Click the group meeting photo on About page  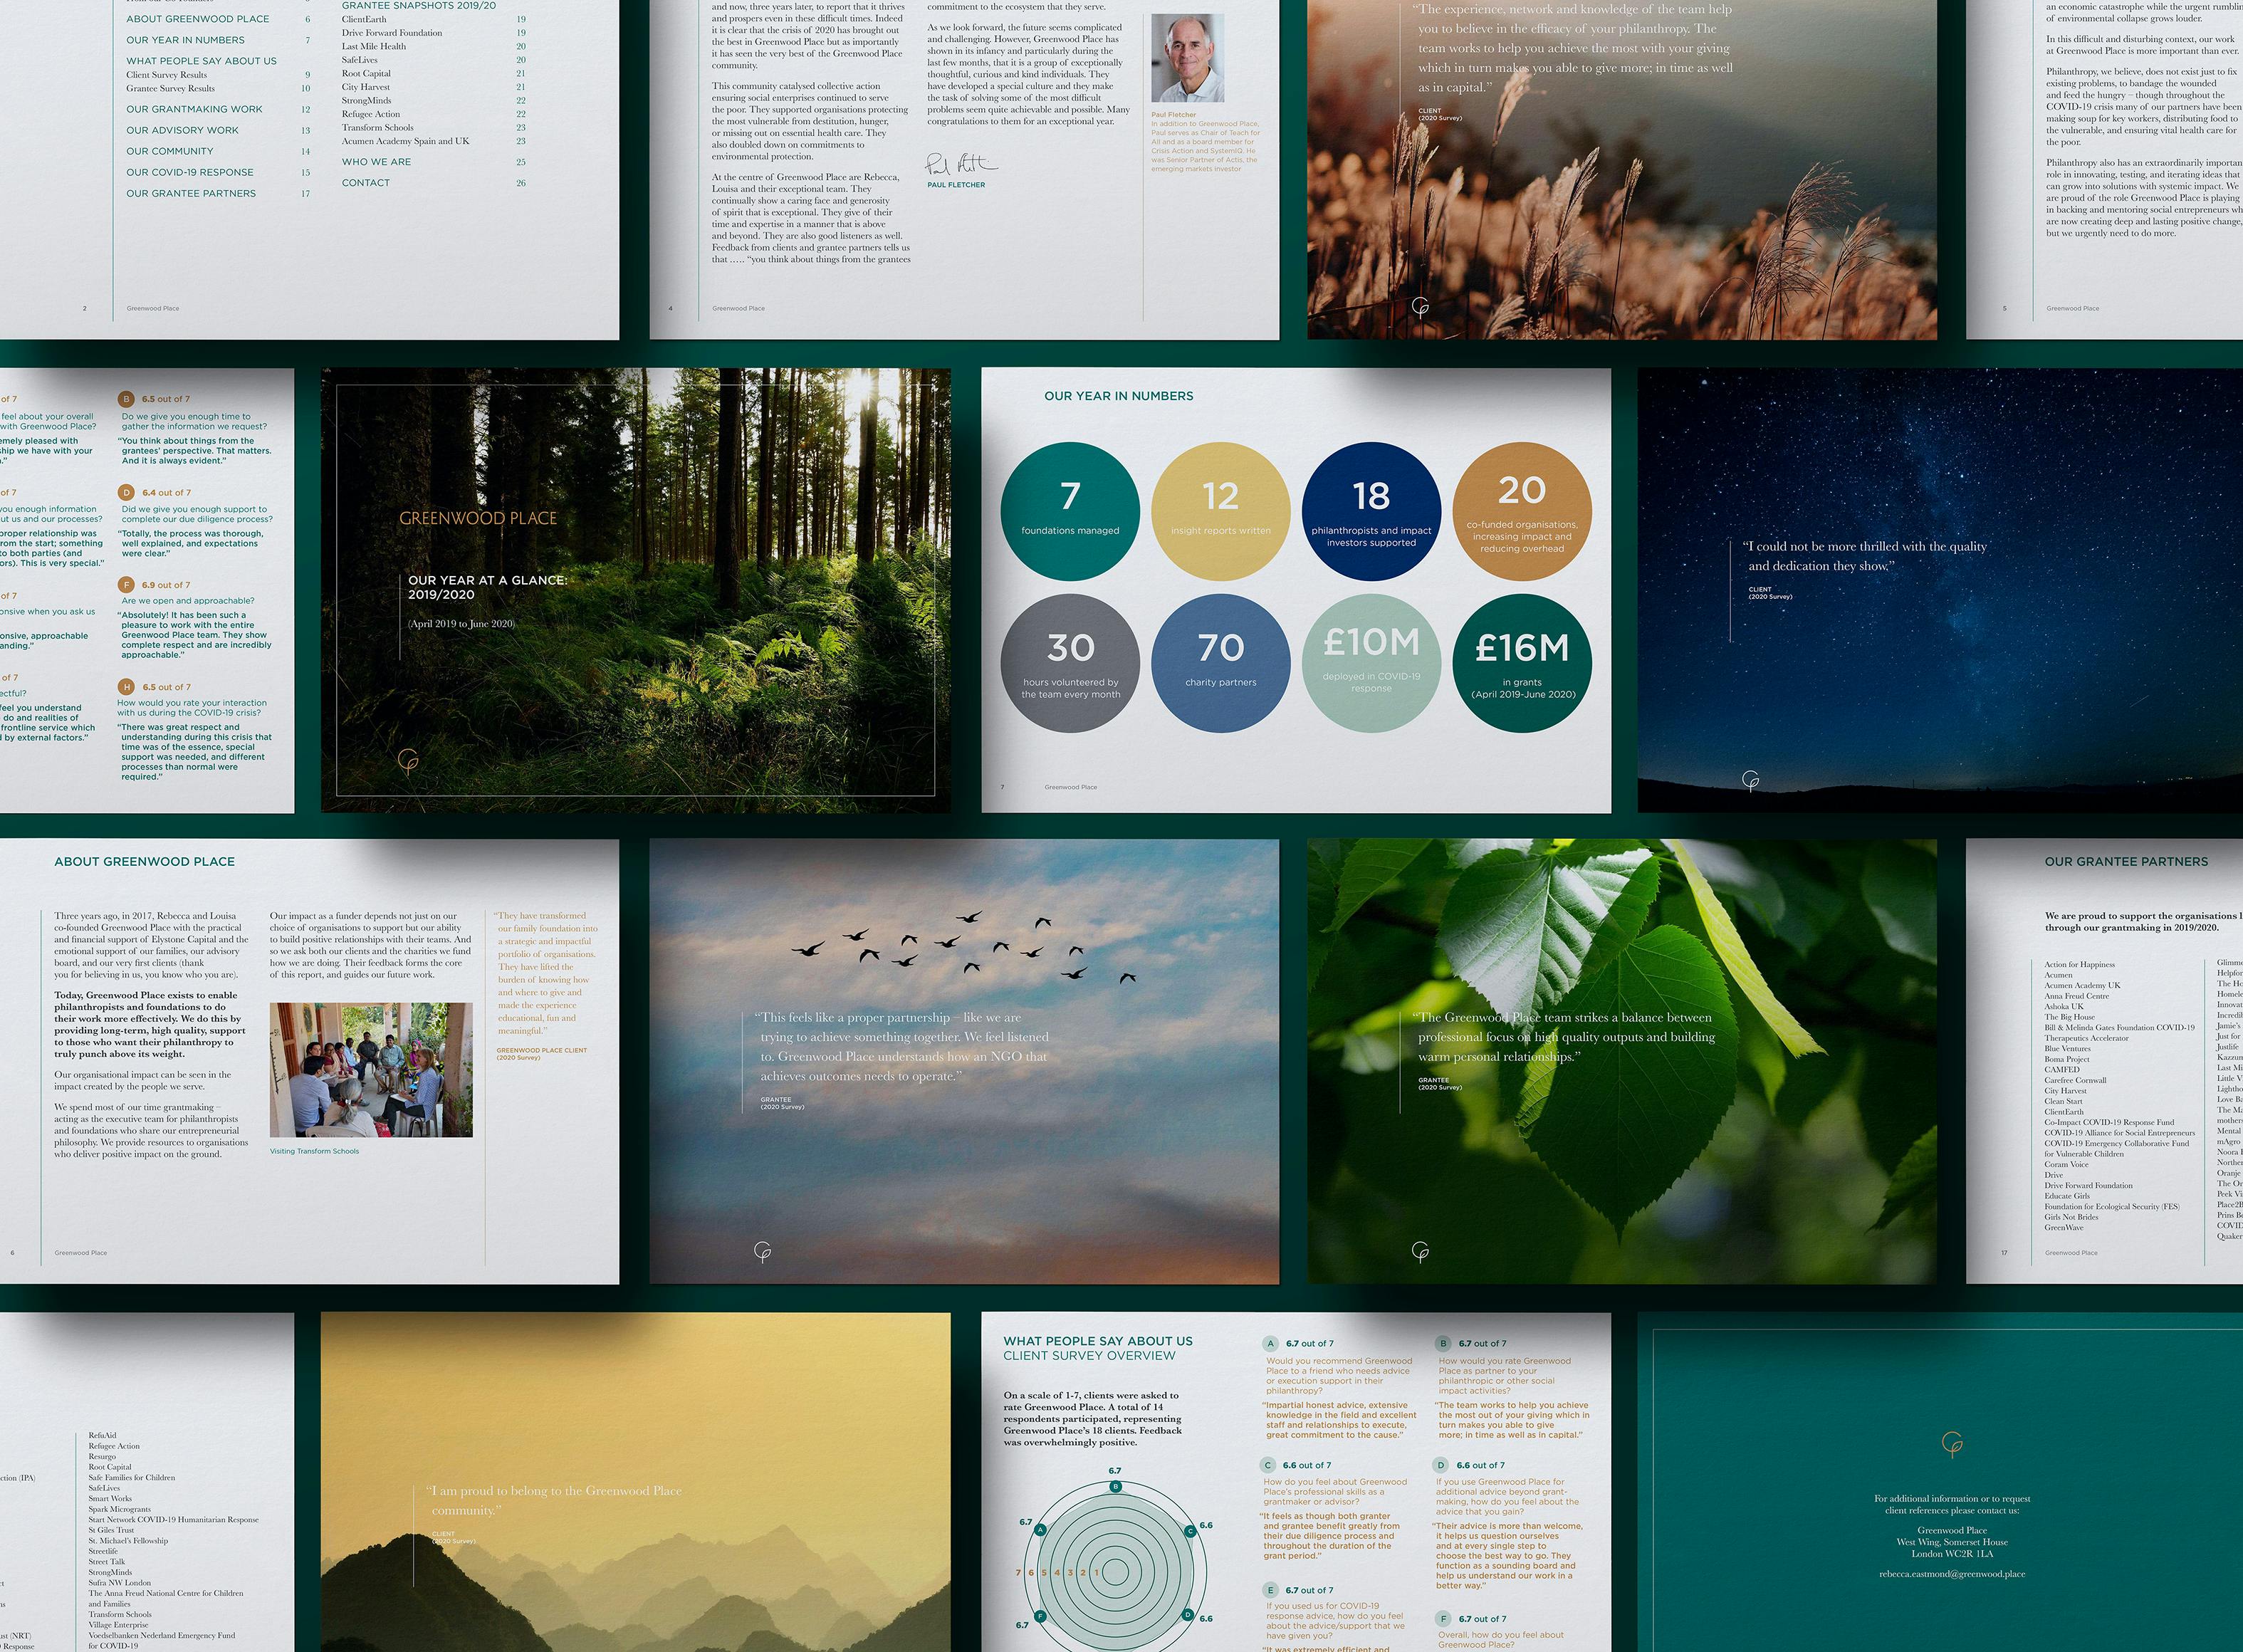(x=371, y=1069)
